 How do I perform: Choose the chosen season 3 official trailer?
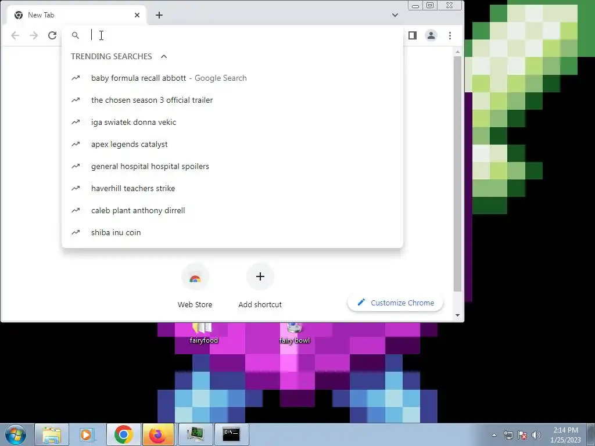click(232, 100)
